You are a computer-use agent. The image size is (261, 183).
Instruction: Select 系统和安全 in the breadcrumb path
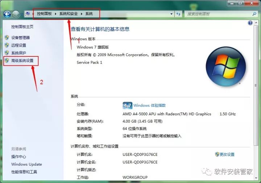(x=69, y=14)
